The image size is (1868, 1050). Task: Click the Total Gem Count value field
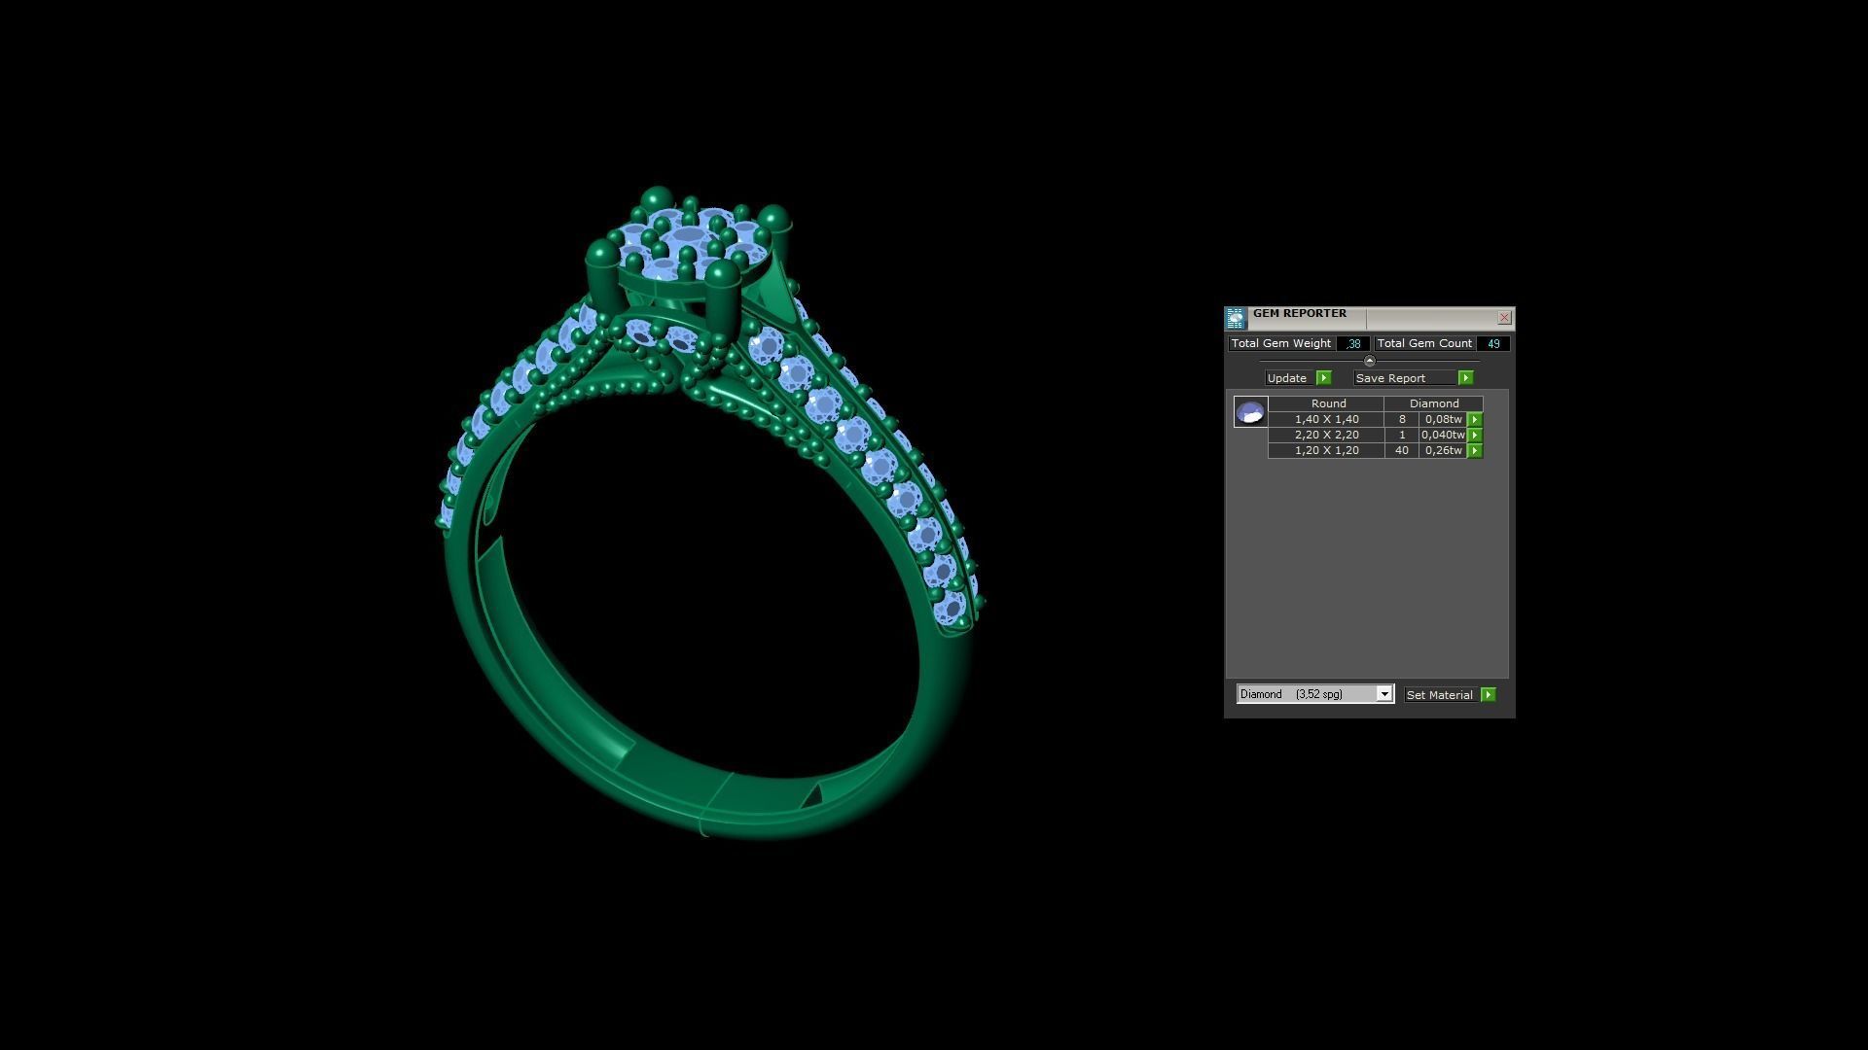pos(1493,344)
